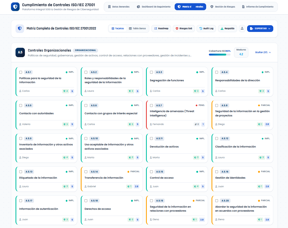Click the person icon next to Gabriel
This screenshot has width=288, height=228.
86,186
